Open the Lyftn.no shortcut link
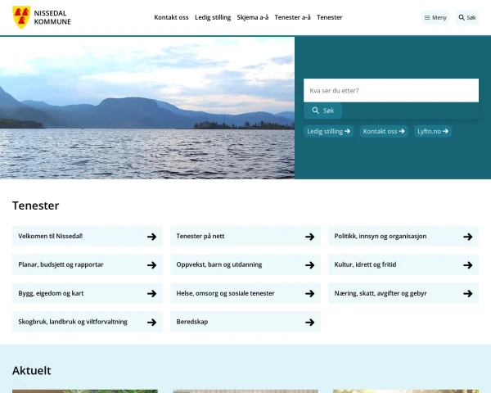This screenshot has width=491, height=393. pos(432,131)
